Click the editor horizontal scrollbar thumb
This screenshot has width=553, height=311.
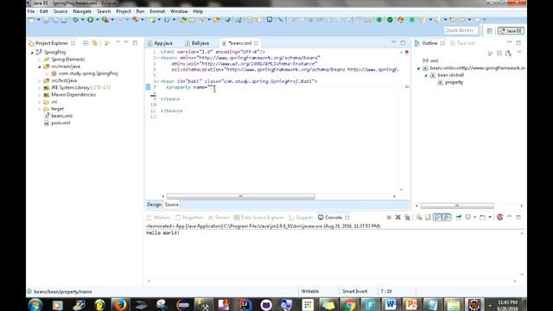click(x=241, y=196)
